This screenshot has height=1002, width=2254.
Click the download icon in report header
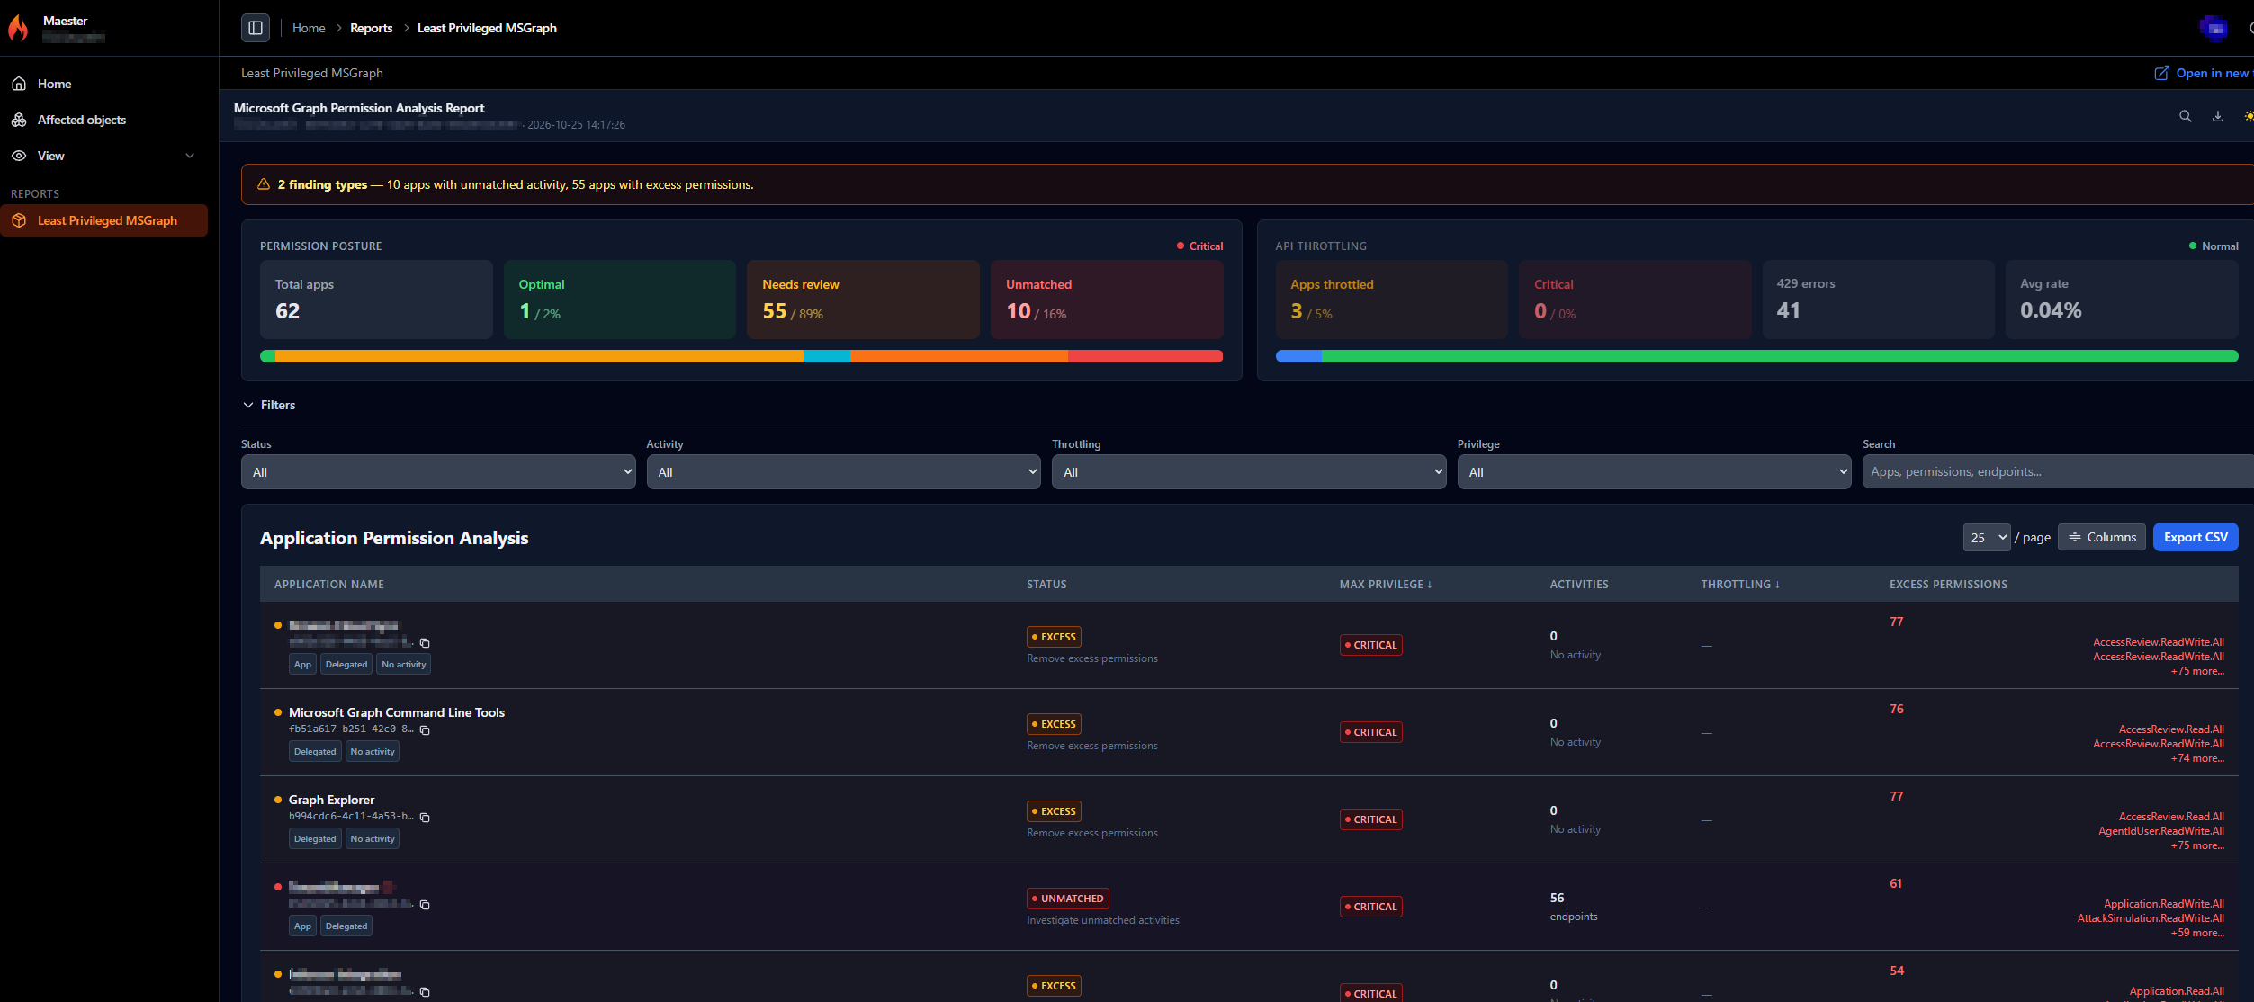tap(2218, 116)
